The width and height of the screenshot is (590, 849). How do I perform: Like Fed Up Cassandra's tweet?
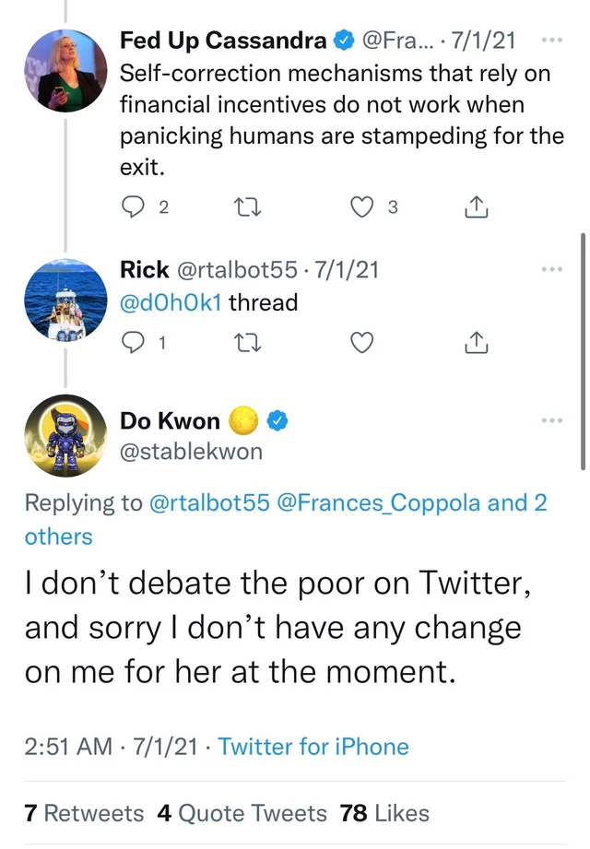362,206
